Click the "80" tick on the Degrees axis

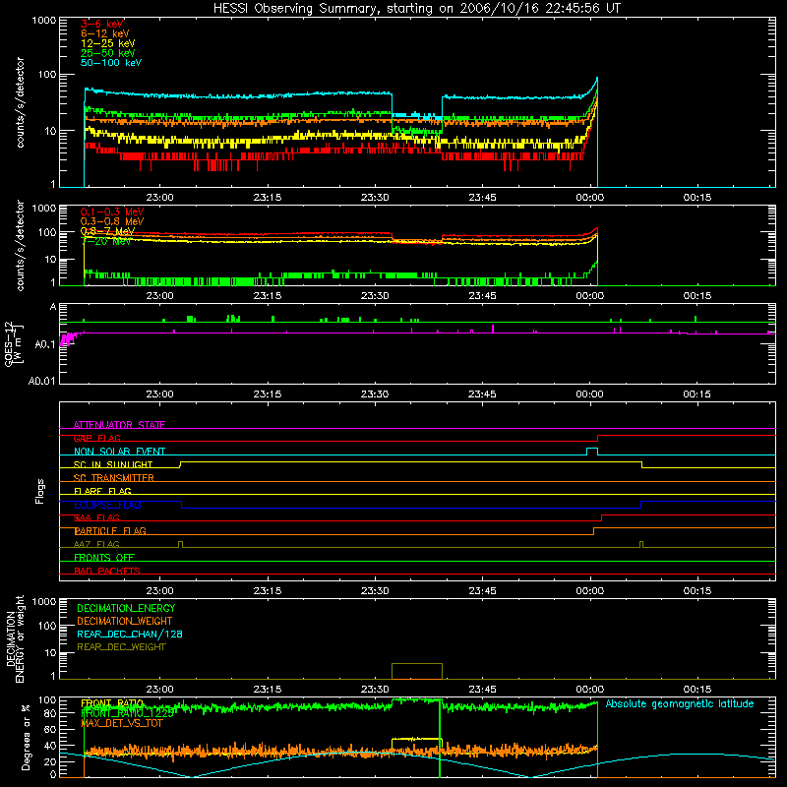tap(50, 713)
